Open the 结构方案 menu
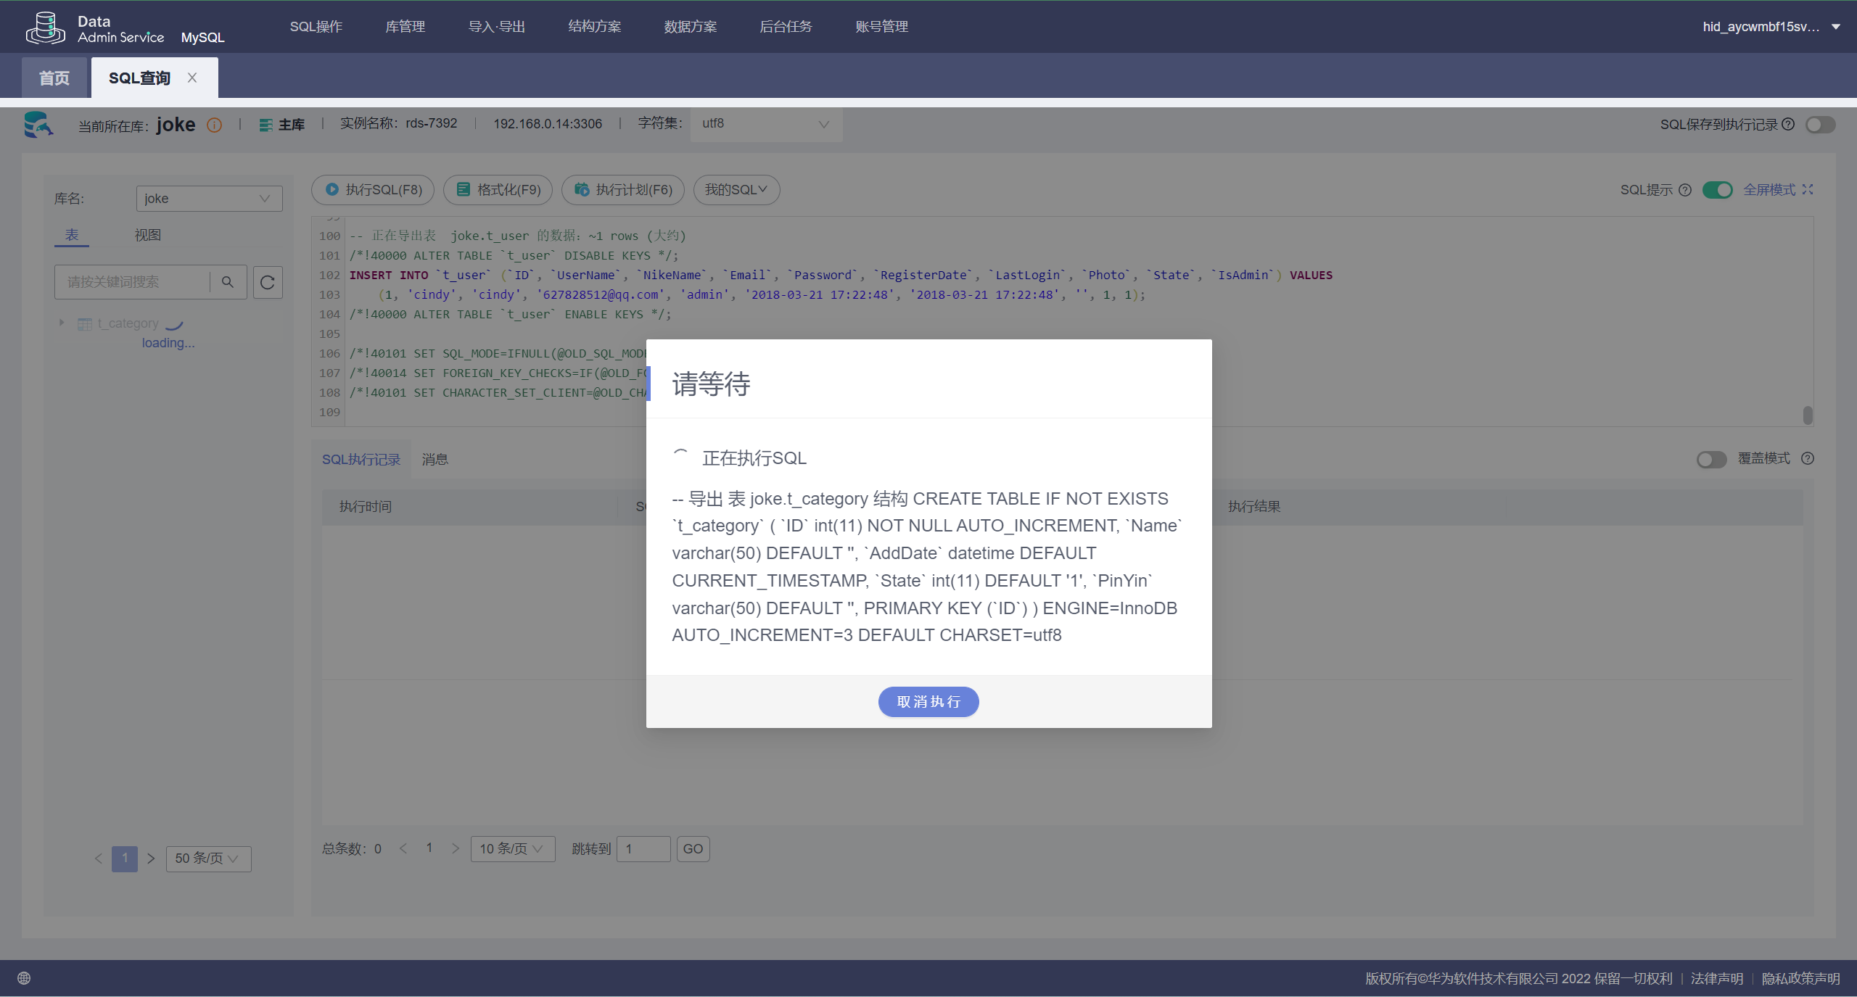Screen dimensions: 1857x997 pyautogui.click(x=595, y=27)
